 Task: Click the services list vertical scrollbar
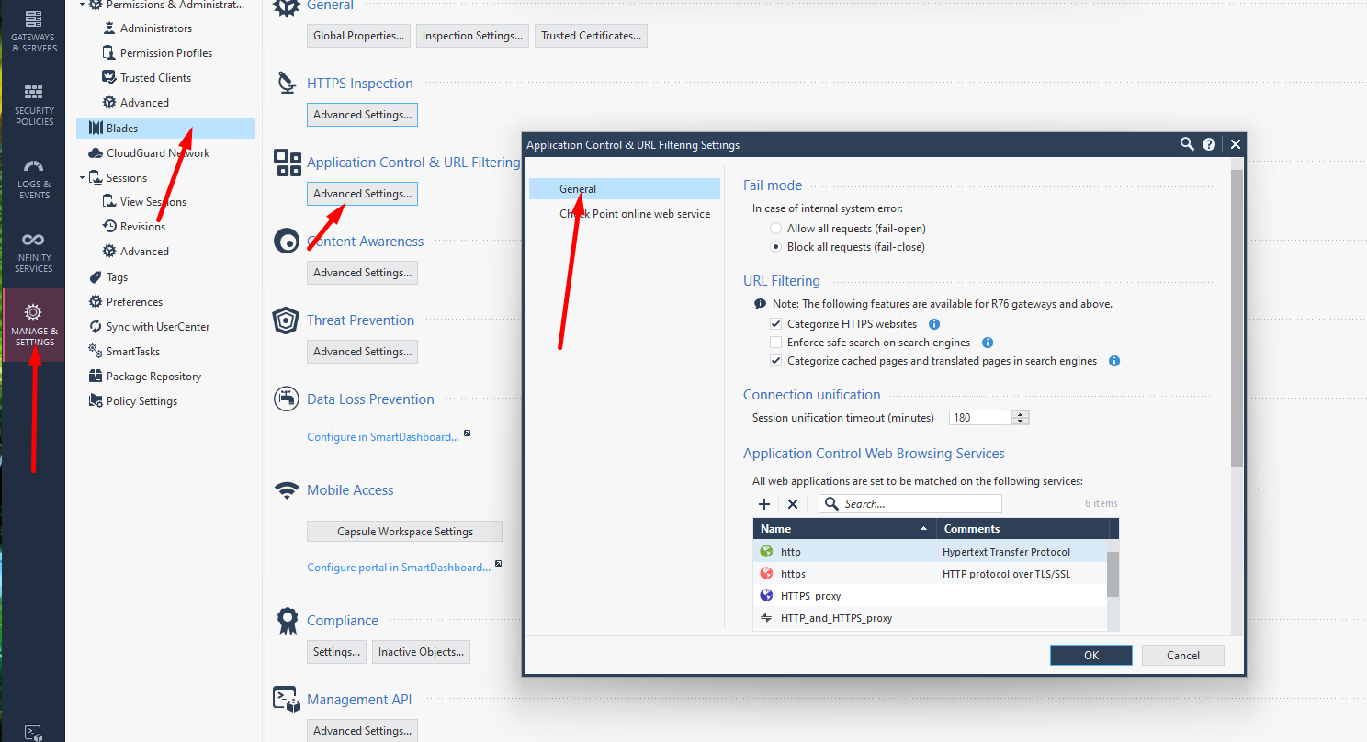tap(1113, 574)
